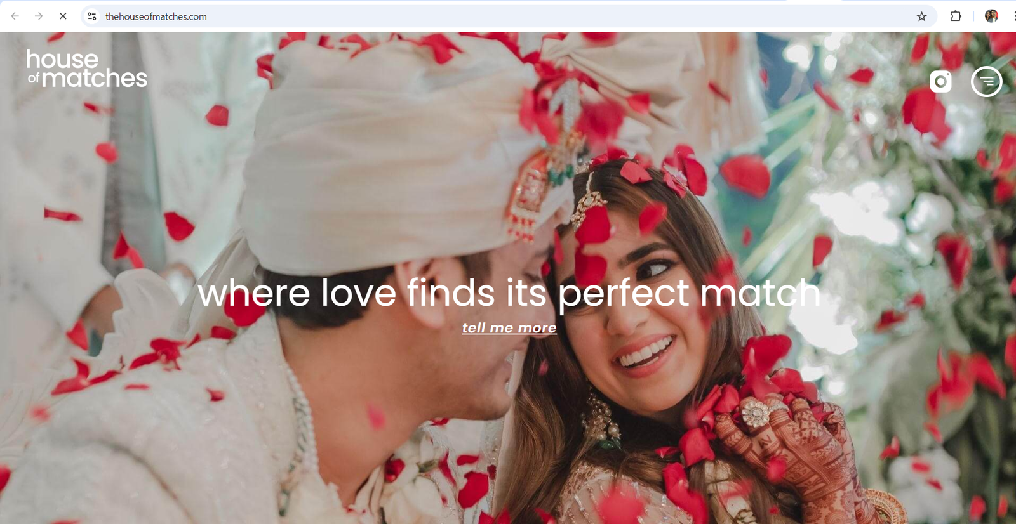This screenshot has width=1016, height=524.
Task: Open the Extensions puzzle-piece icon
Action: click(956, 16)
